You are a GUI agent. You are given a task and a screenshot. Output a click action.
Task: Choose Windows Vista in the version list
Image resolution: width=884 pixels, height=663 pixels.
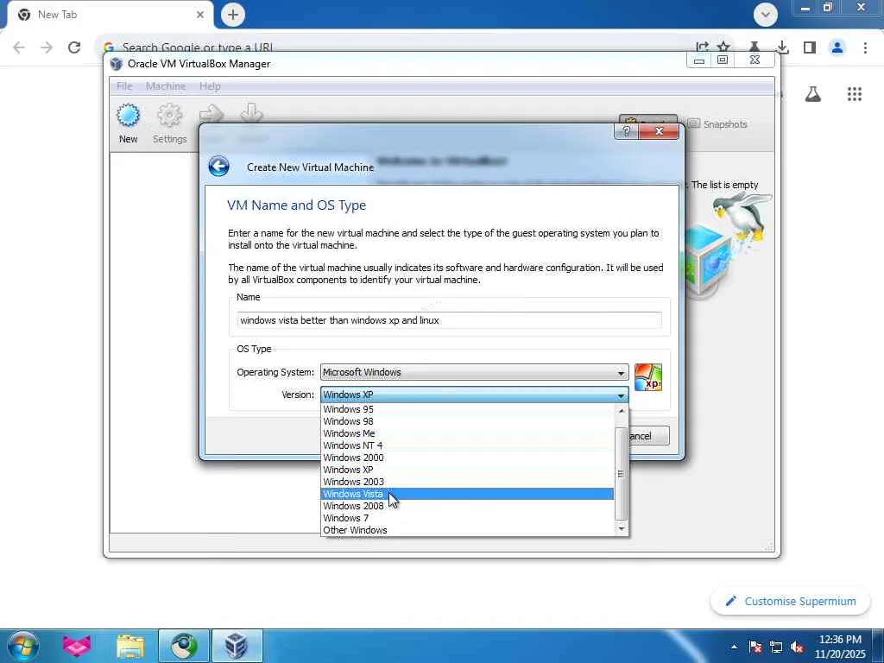pyautogui.click(x=467, y=494)
